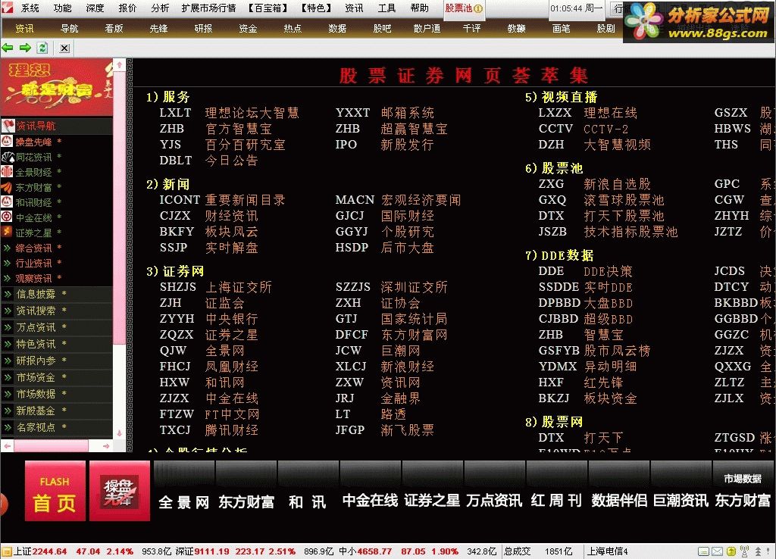Go forward with the green right arrow
Screen dimensions: 776x559
[x=25, y=48]
